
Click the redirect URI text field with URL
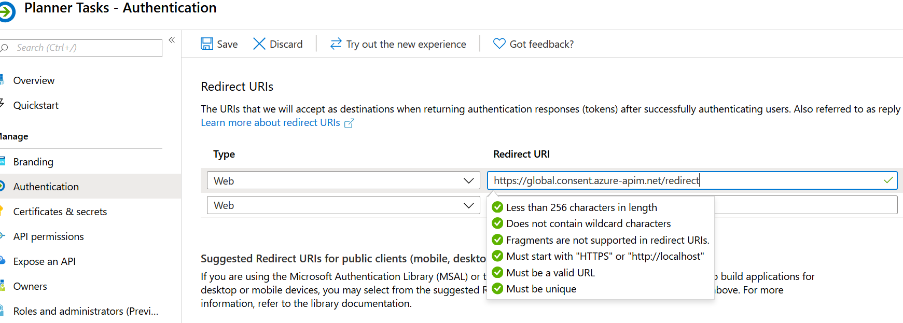pyautogui.click(x=685, y=180)
